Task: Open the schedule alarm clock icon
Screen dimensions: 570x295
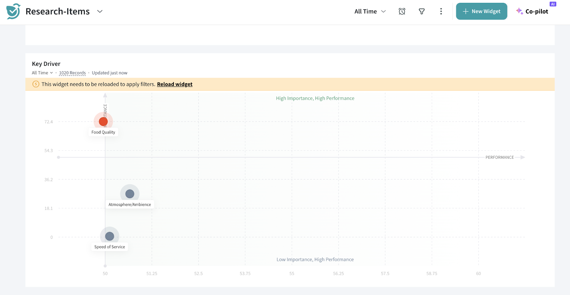Action: pos(402,11)
